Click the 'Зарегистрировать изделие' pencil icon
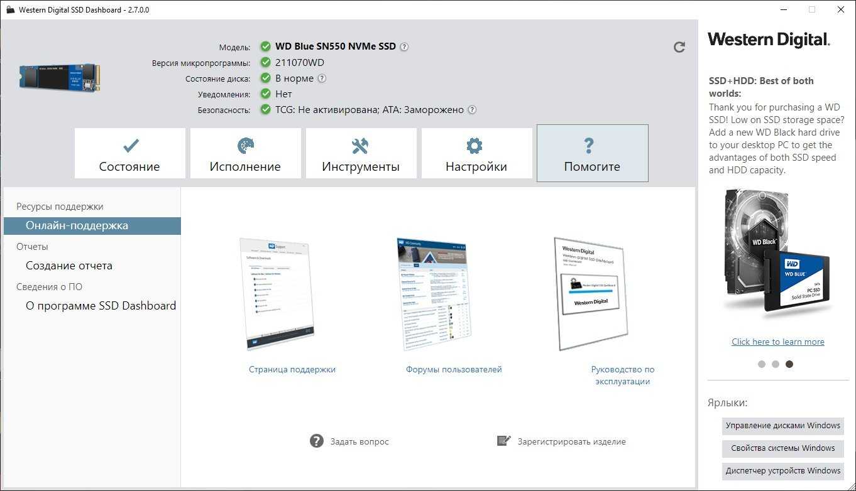 pyautogui.click(x=503, y=441)
